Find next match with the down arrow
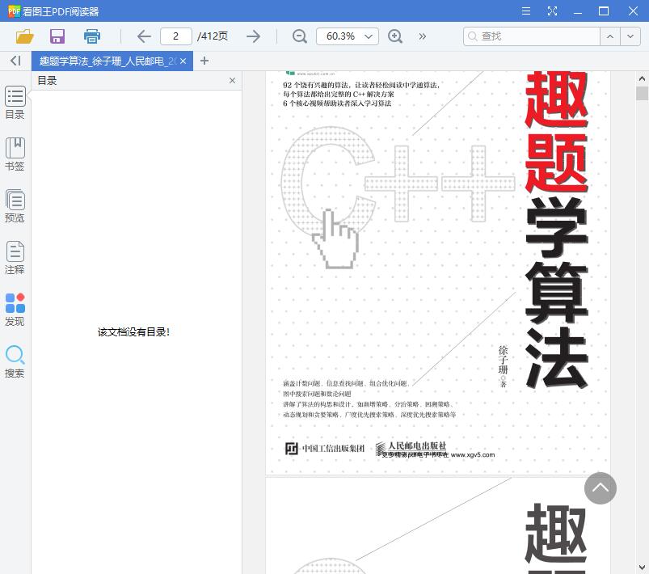Image resolution: width=649 pixels, height=574 pixels. click(x=630, y=36)
